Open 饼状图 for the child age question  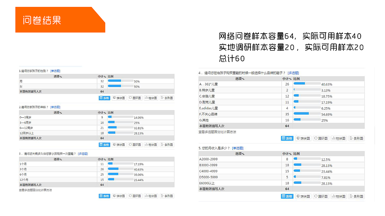coord(119,145)
